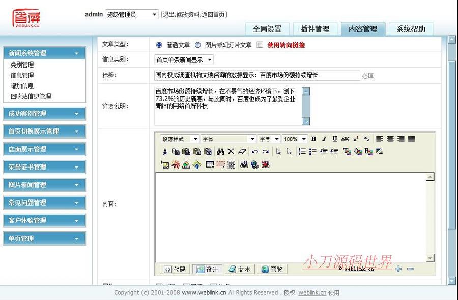Toggle bold text formatting
The image size is (458, 300).
(313, 139)
